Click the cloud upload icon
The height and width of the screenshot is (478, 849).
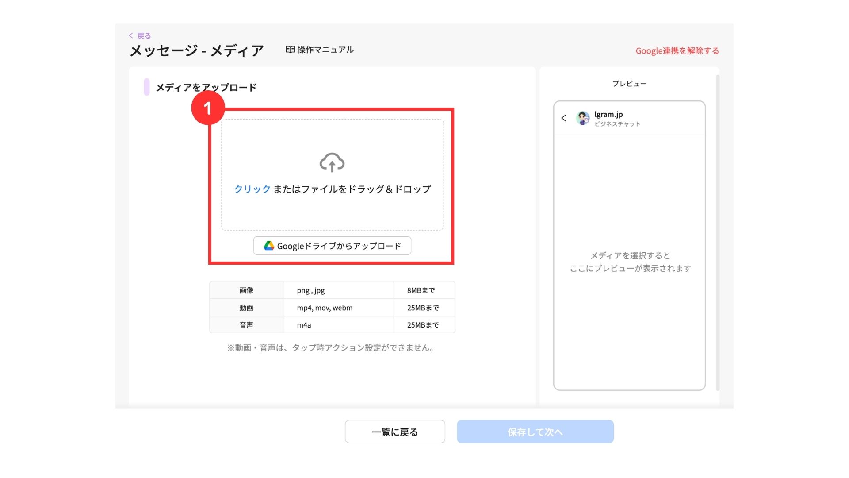tap(332, 162)
